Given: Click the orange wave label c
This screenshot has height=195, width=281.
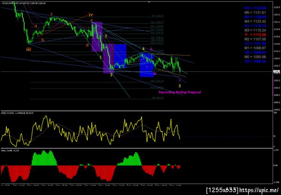Looking at the screenshot, I should (x=52, y=14).
